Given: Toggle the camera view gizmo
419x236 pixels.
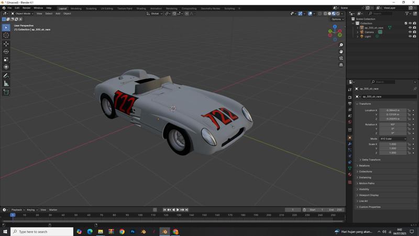Looking at the screenshot, I should pyautogui.click(x=341, y=58).
